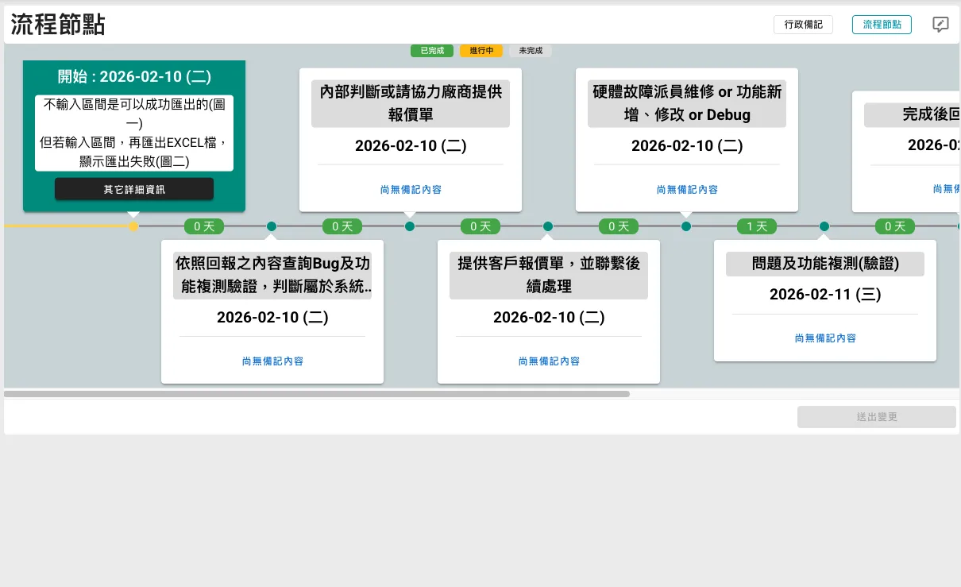Click the 1 天 duration badge on the timeline
Viewport: 961px width, 587px height.
point(756,226)
